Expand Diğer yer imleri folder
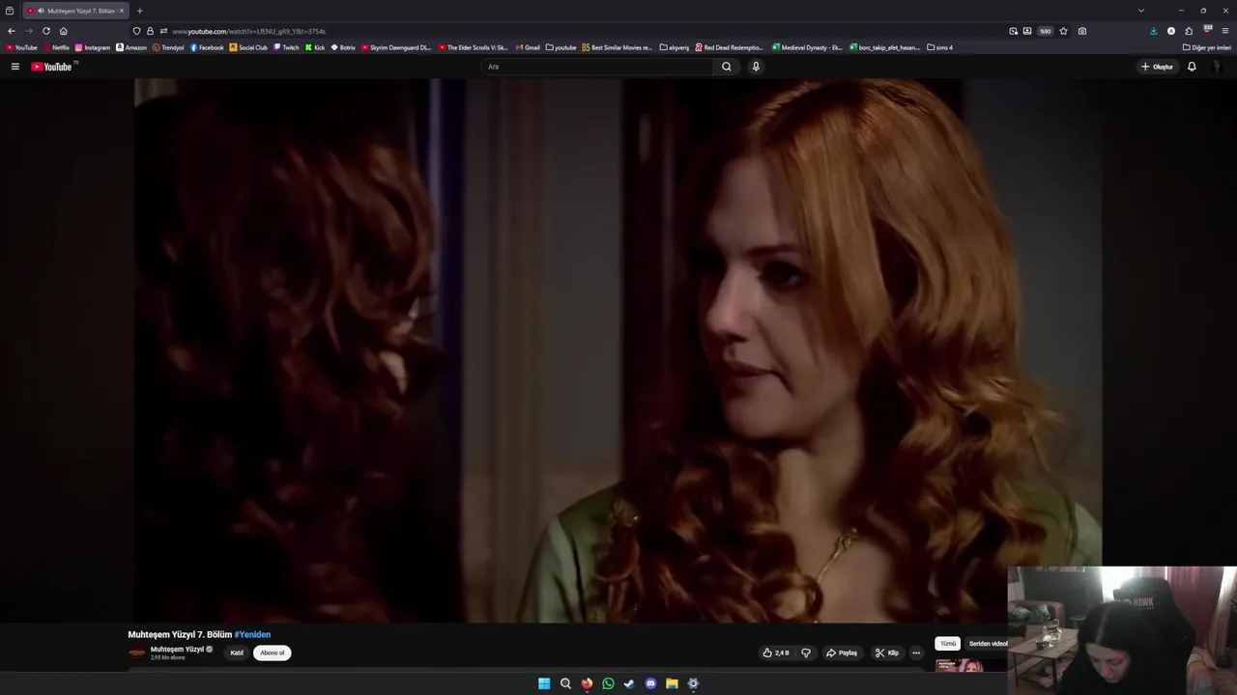This screenshot has width=1237, height=695. click(x=1207, y=47)
